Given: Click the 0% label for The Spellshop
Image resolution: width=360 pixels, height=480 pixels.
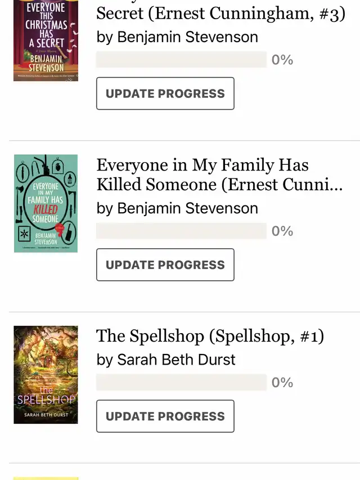Looking at the screenshot, I should (x=282, y=382).
